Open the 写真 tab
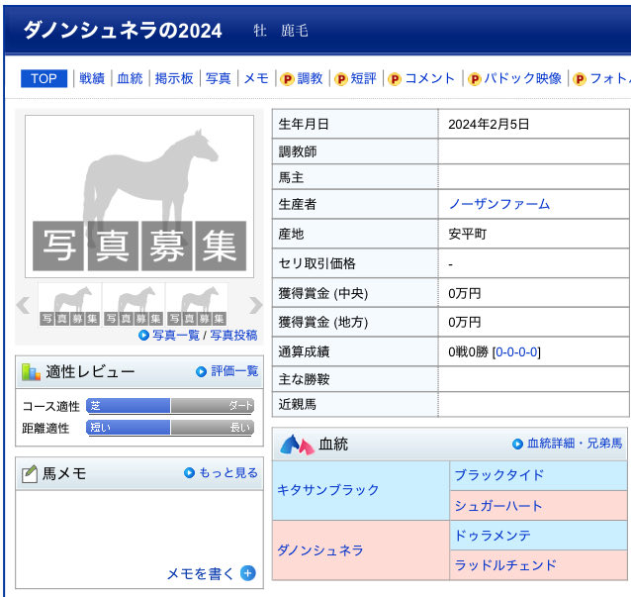Image resolution: width=631 pixels, height=597 pixels. [x=219, y=78]
